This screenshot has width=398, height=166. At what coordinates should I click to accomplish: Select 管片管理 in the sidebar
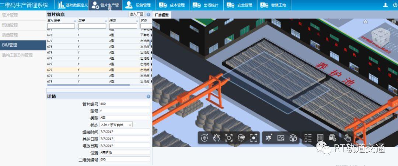(23, 15)
